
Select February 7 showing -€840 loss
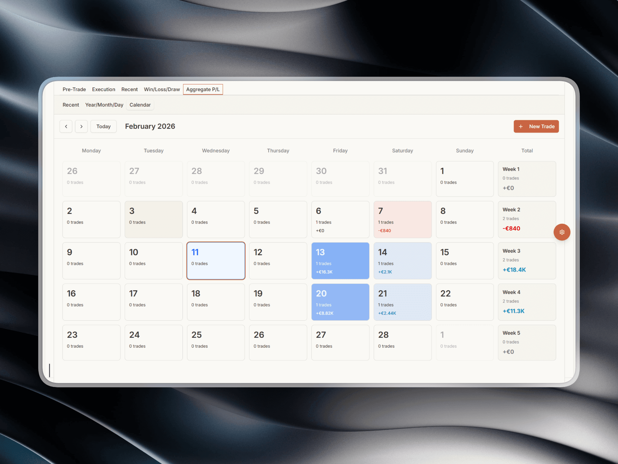(402, 219)
